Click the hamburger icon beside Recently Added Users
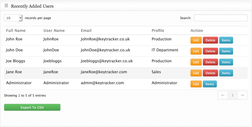Screen dimensions: 252x127 (x=6, y=6)
